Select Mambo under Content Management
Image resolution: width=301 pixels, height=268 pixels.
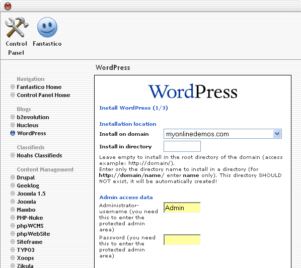(26, 210)
